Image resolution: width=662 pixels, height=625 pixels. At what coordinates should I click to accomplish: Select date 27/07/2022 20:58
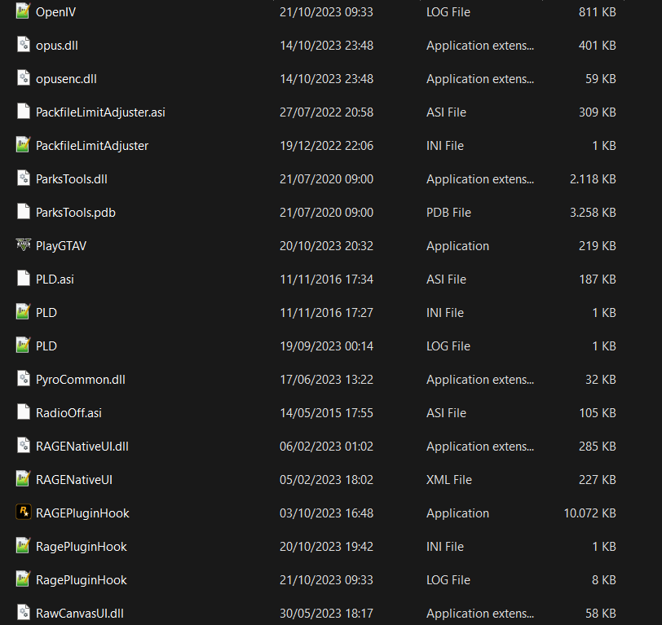pos(326,112)
